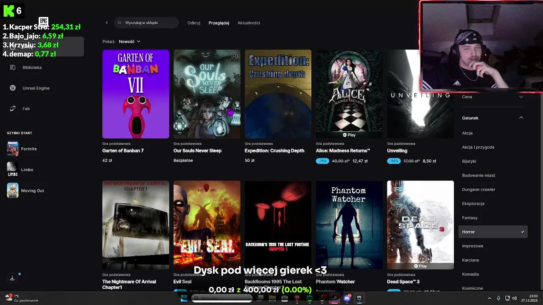Open Dead Space 3 game cover
543x305 pixels.
[420, 225]
